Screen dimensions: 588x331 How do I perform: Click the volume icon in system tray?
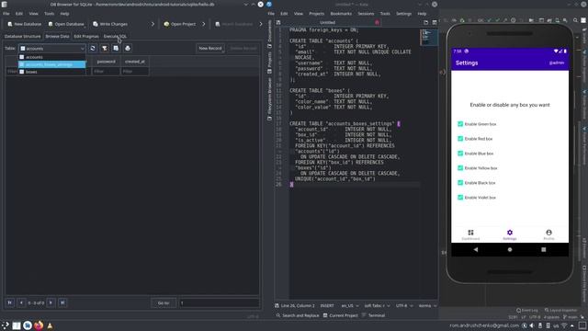532,325
